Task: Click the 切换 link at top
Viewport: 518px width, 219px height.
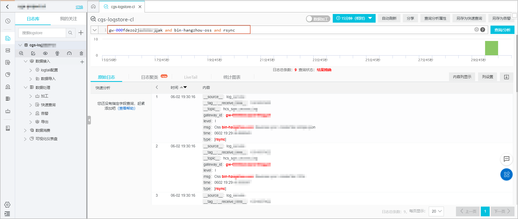Action: pyautogui.click(x=79, y=7)
